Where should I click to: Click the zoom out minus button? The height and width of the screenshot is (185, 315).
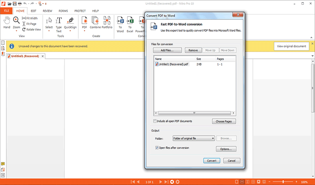tap(270, 182)
